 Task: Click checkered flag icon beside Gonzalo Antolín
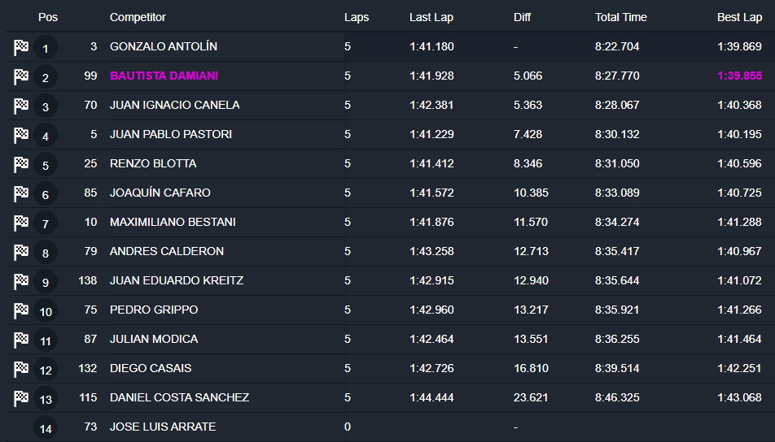tap(21, 48)
